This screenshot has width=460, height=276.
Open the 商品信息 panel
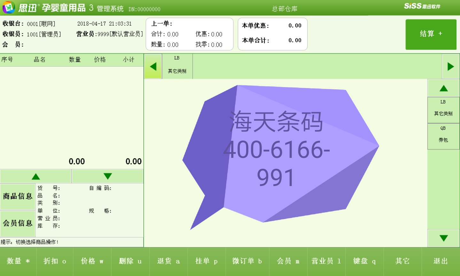[x=18, y=196]
